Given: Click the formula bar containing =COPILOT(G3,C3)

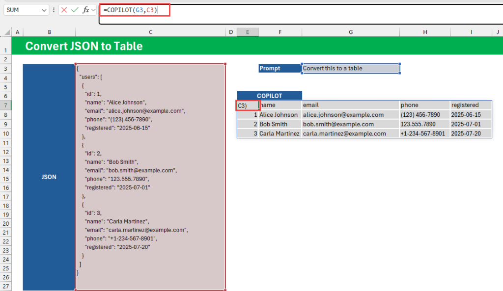Looking at the screenshot, I should click(x=301, y=14).
